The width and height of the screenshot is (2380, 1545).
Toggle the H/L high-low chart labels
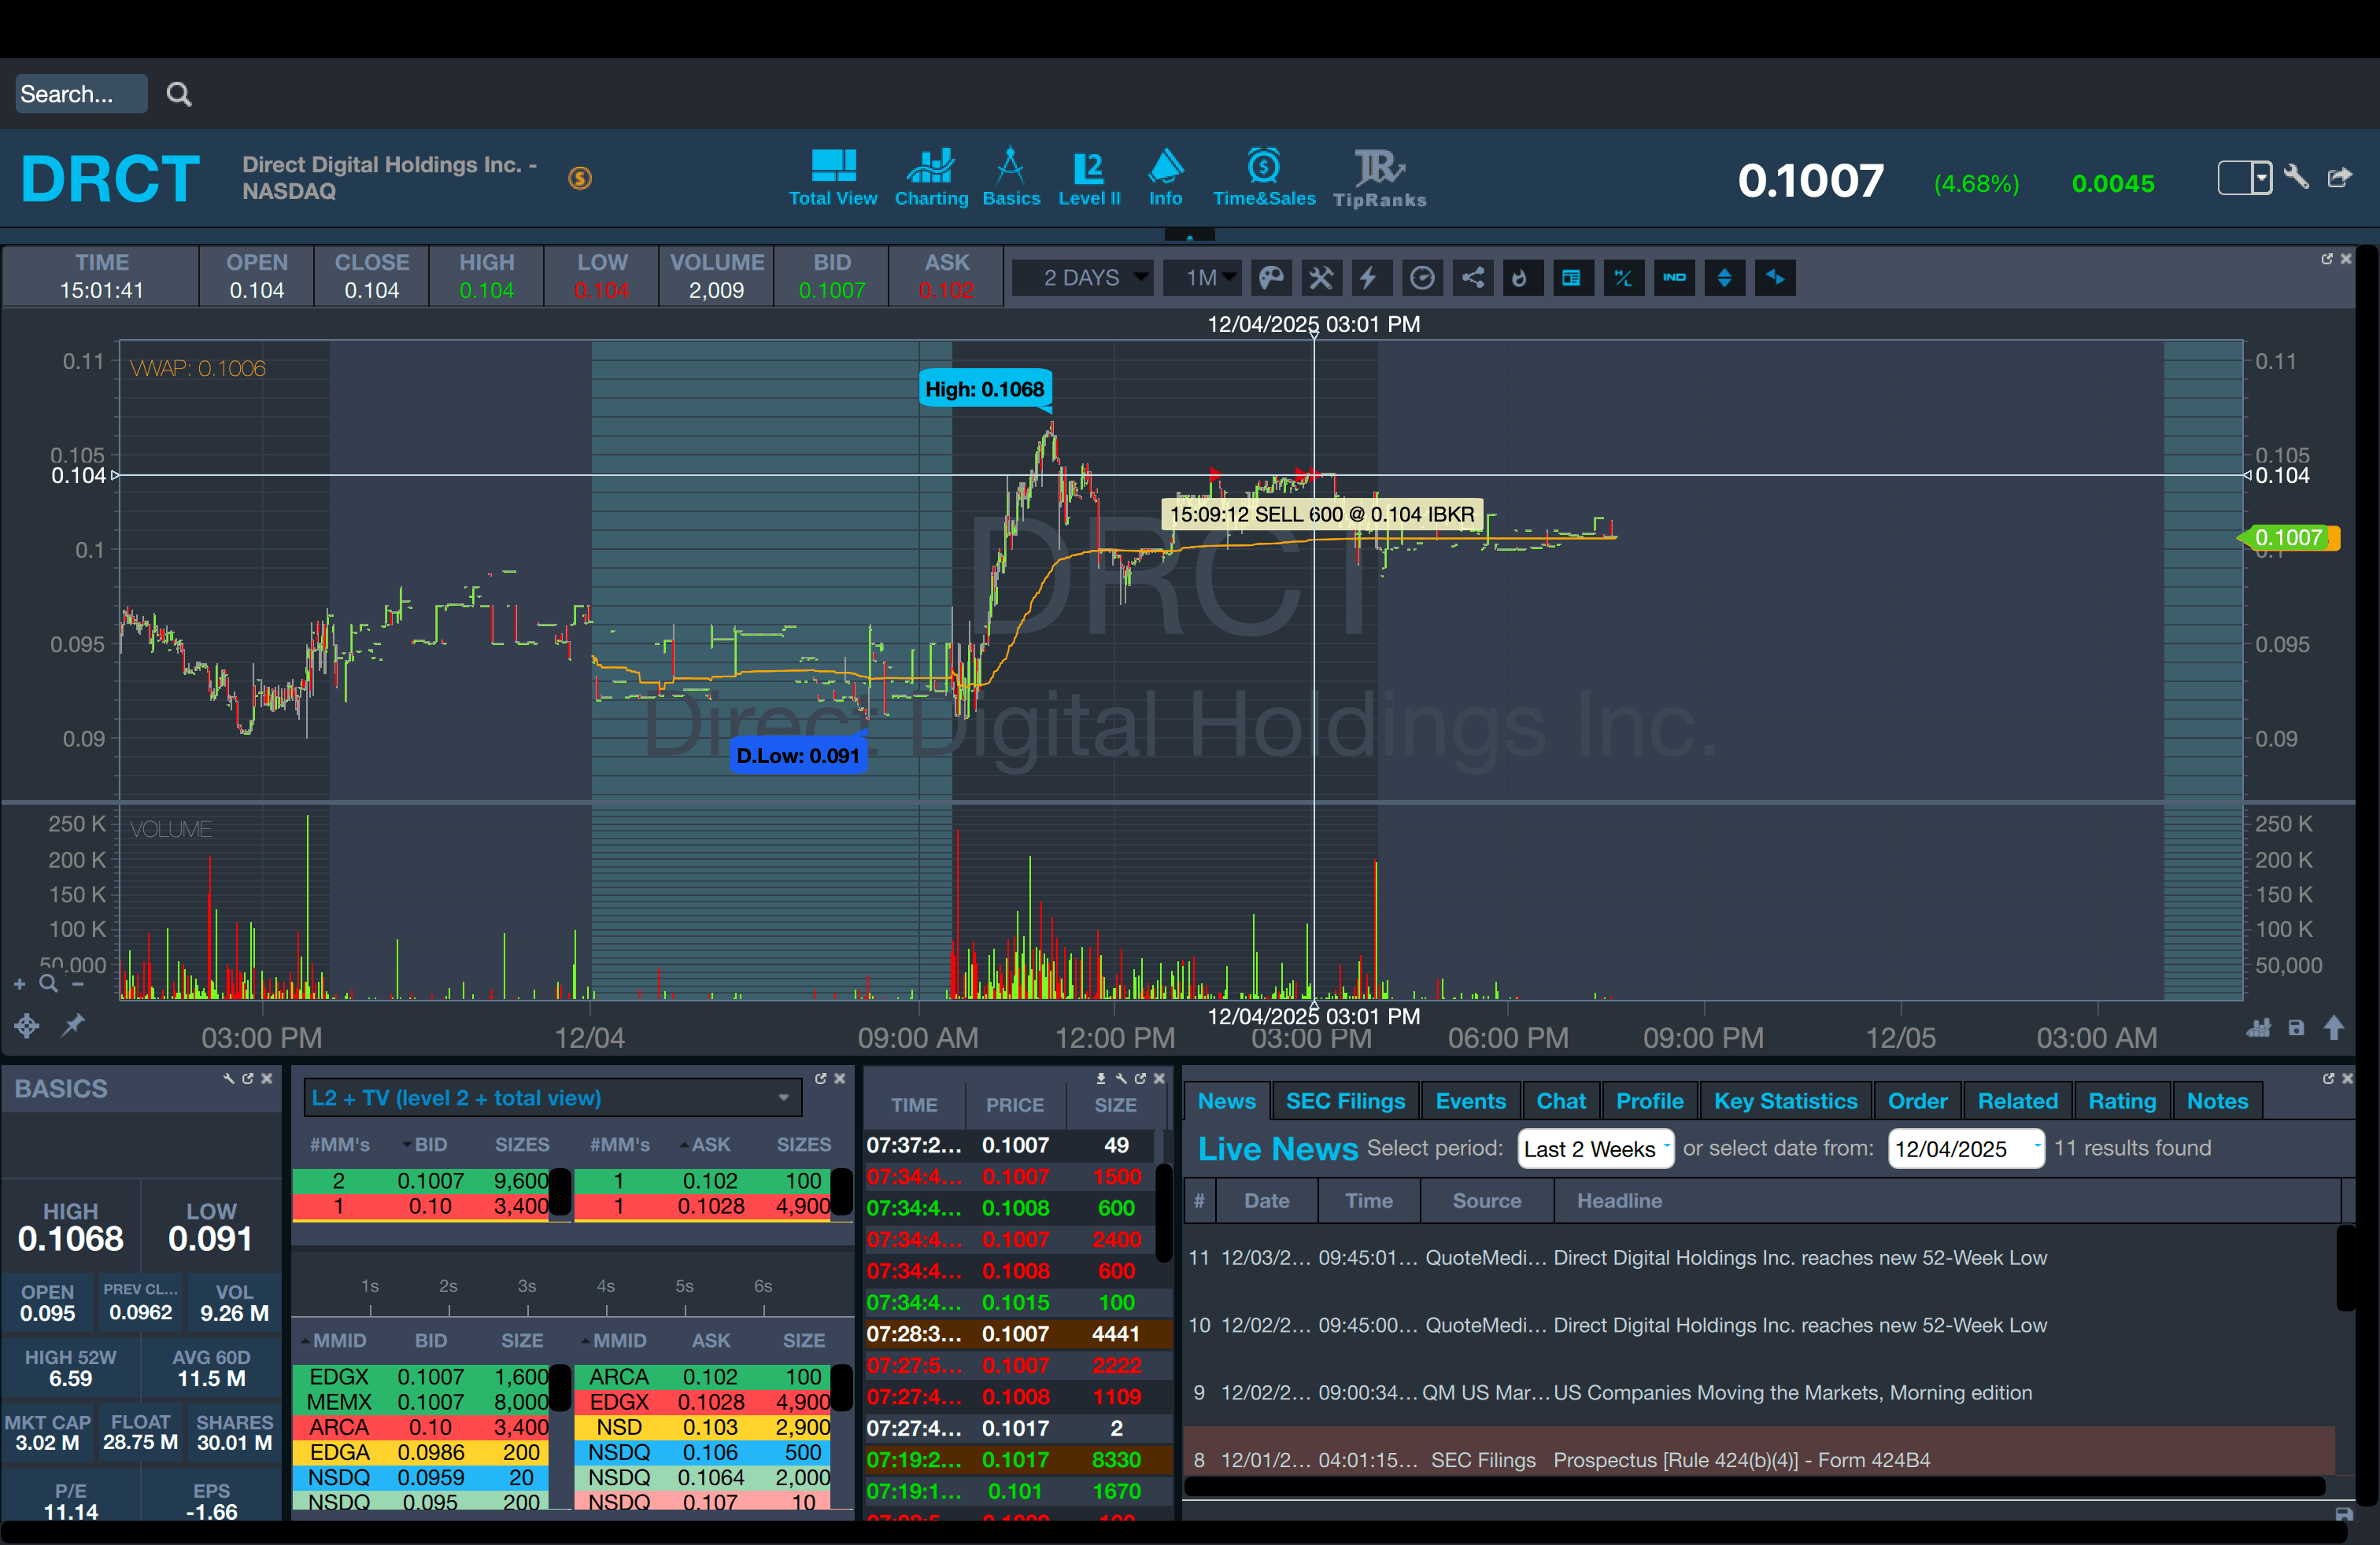click(x=1623, y=278)
